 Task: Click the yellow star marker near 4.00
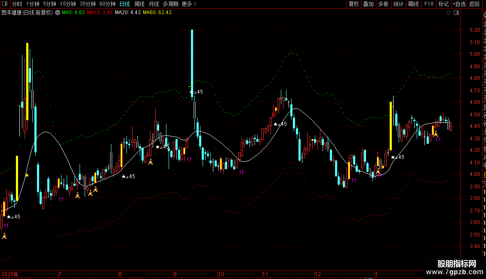click(27, 176)
